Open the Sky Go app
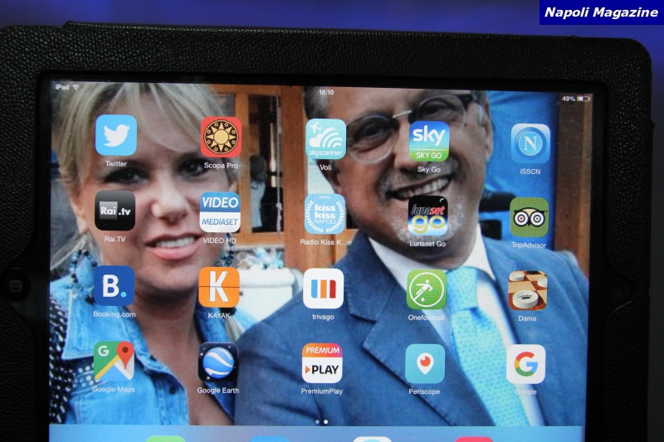 coord(429,141)
